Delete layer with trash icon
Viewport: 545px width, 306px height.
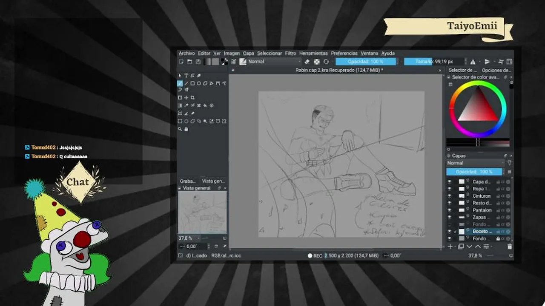tap(510, 246)
